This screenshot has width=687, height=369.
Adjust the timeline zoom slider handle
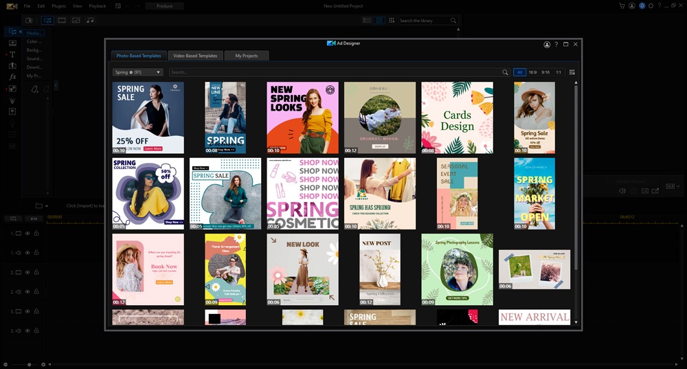(x=30, y=364)
